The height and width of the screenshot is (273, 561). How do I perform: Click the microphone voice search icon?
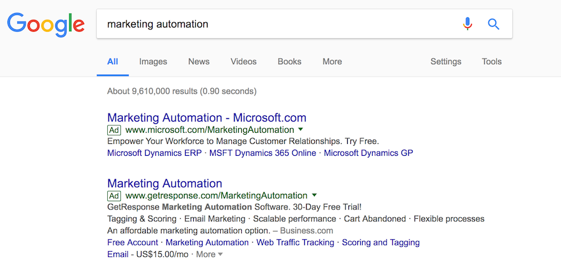tap(467, 24)
